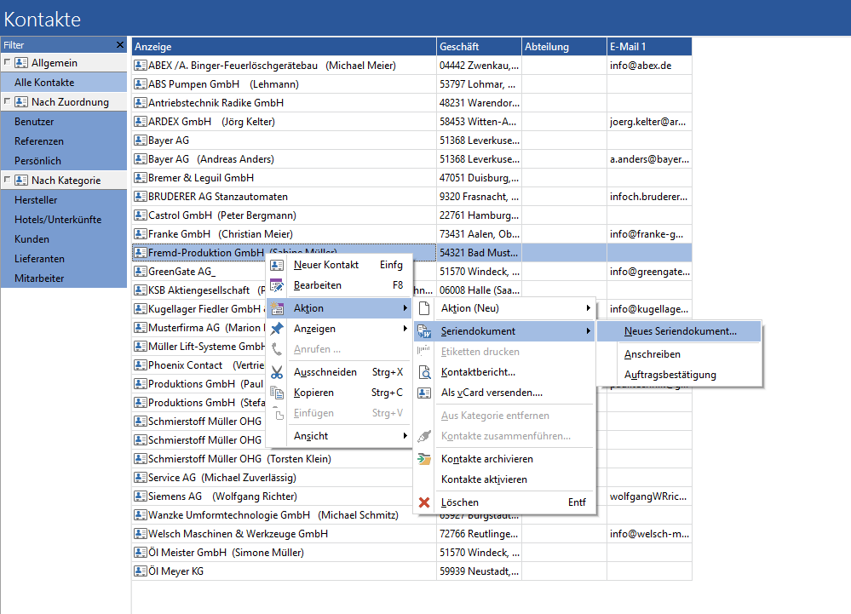This screenshot has width=851, height=614.
Task: Click contact icon of Castrol GmbH row
Action: tap(141, 215)
